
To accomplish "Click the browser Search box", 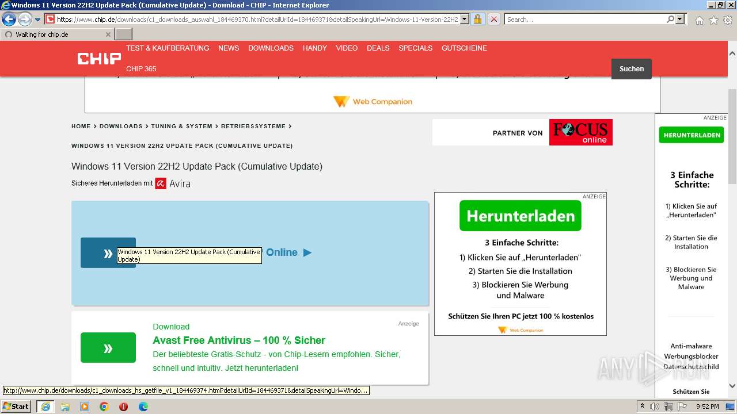I will [x=584, y=20].
